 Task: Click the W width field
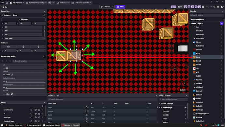(23, 27)
